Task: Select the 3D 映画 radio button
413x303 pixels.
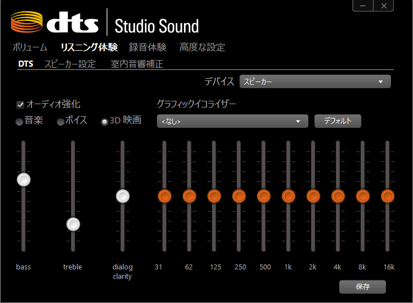Action: [105, 121]
